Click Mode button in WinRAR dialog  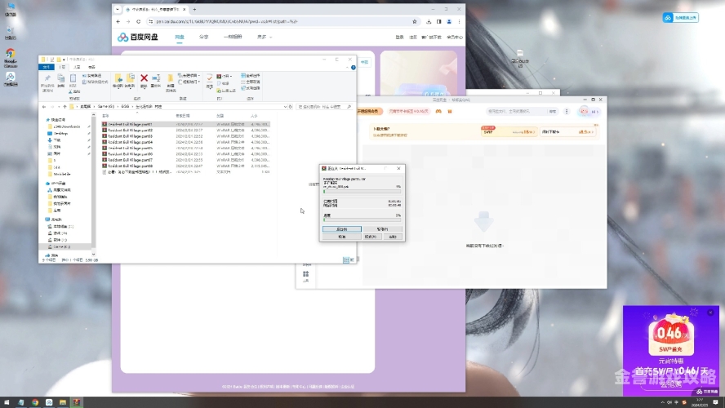371,237
